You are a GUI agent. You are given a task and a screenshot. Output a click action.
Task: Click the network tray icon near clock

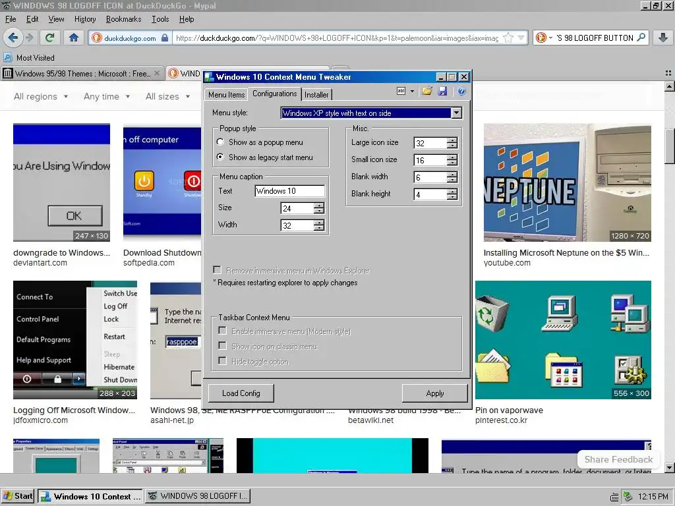(x=628, y=496)
